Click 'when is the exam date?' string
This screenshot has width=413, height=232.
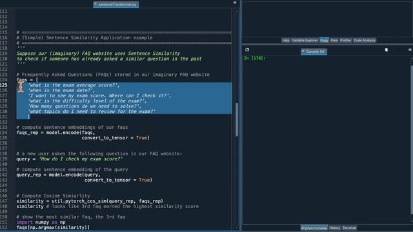pos(61,90)
